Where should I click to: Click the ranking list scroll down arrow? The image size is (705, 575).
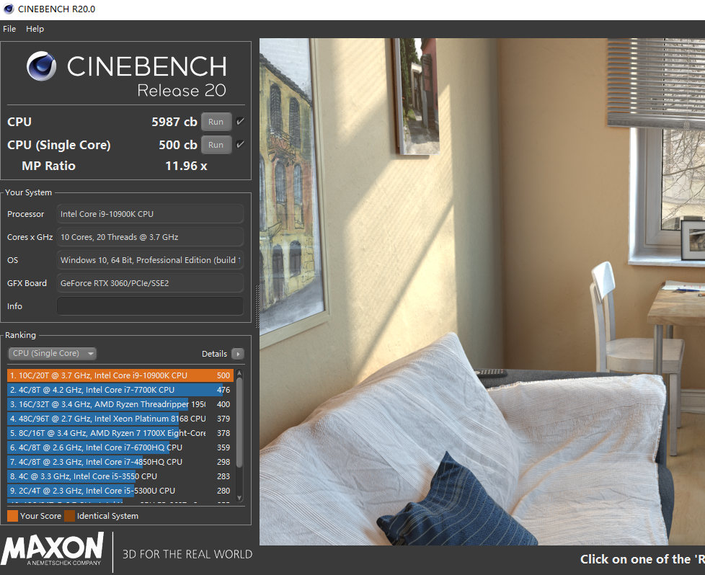pyautogui.click(x=239, y=498)
